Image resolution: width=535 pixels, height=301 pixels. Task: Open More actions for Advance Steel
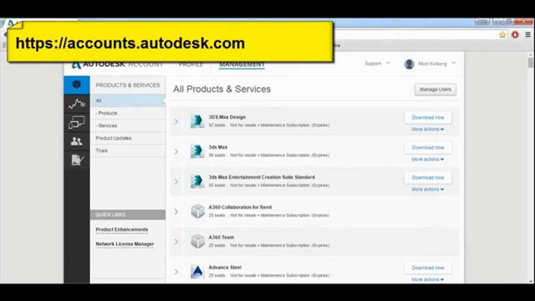click(428, 280)
